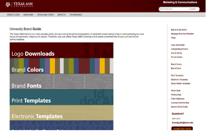Open Brand Colors sidebar link

tap(176, 64)
